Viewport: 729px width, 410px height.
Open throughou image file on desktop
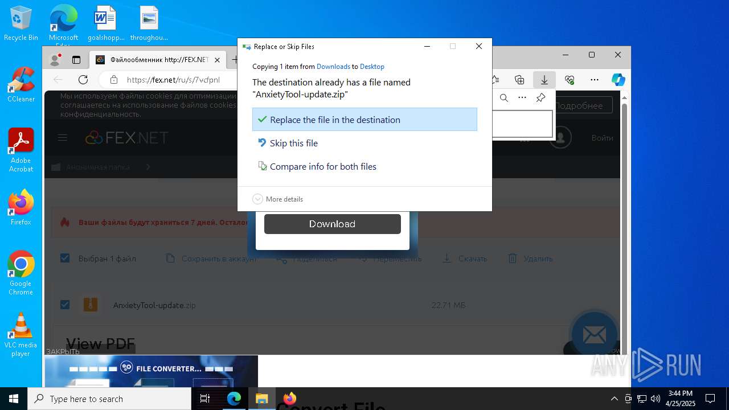(x=149, y=24)
